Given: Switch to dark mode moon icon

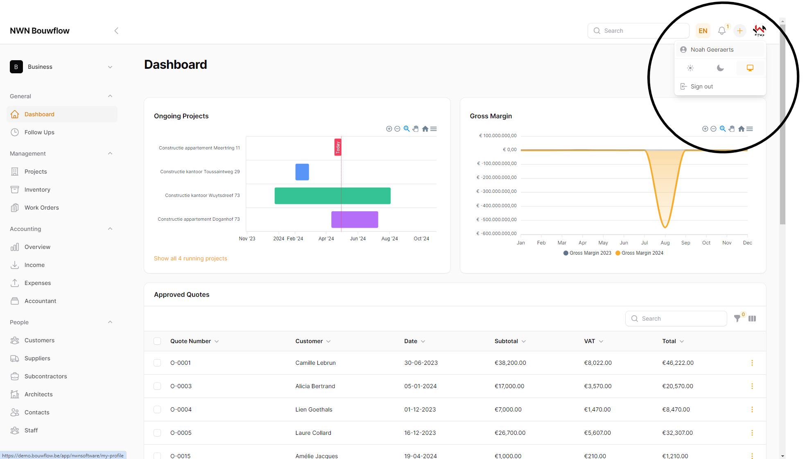Looking at the screenshot, I should pyautogui.click(x=720, y=68).
